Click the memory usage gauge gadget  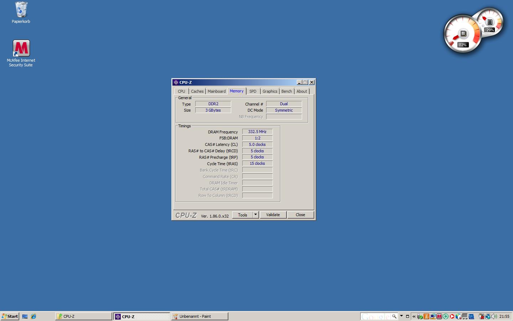pyautogui.click(x=491, y=22)
